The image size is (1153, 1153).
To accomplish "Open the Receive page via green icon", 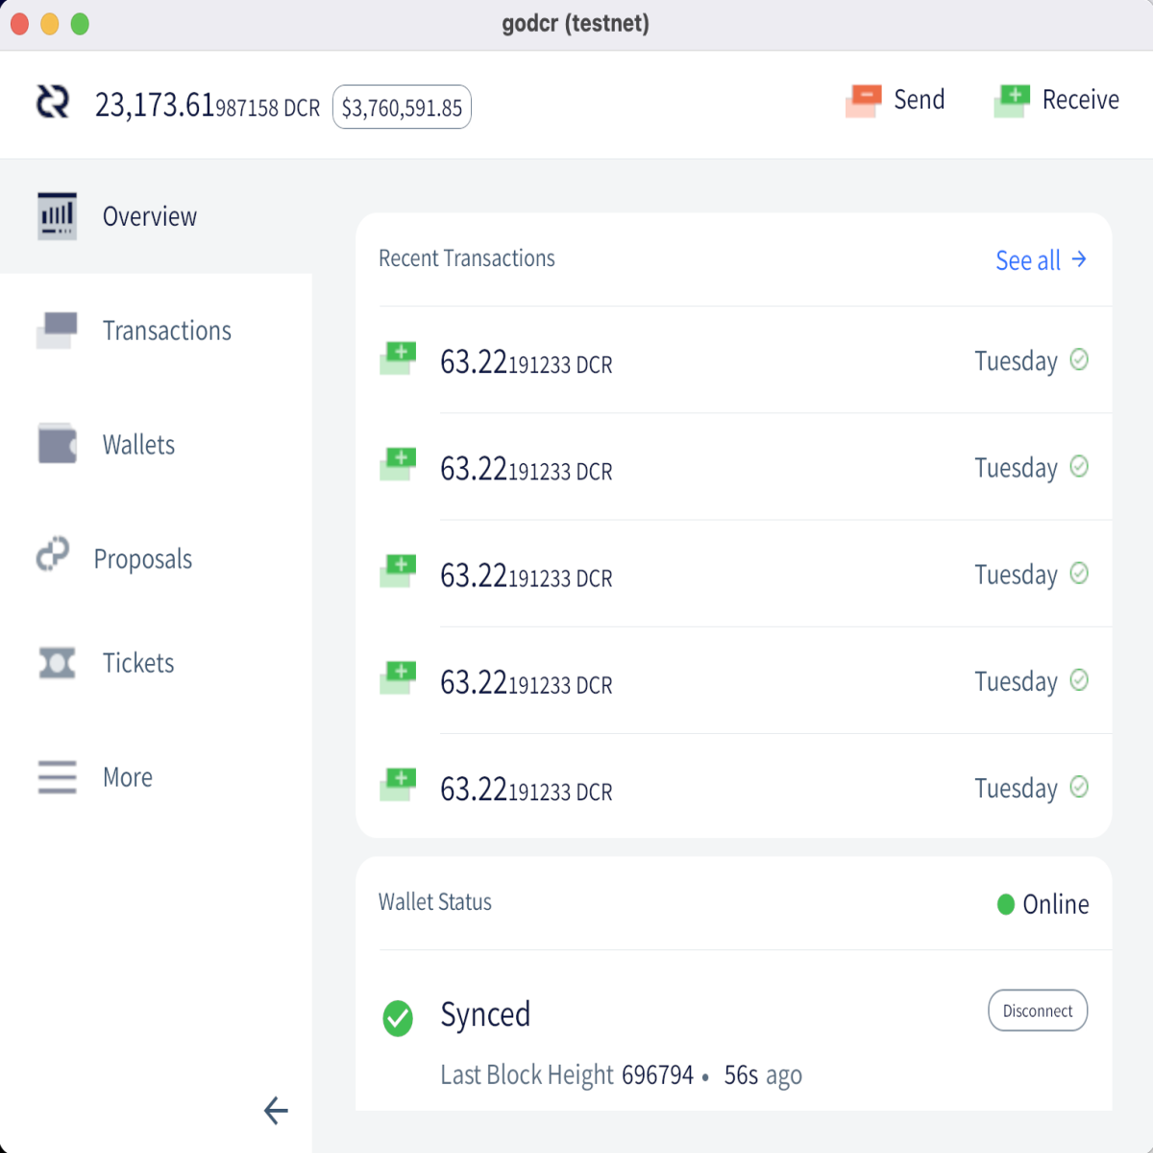I will pyautogui.click(x=1012, y=100).
